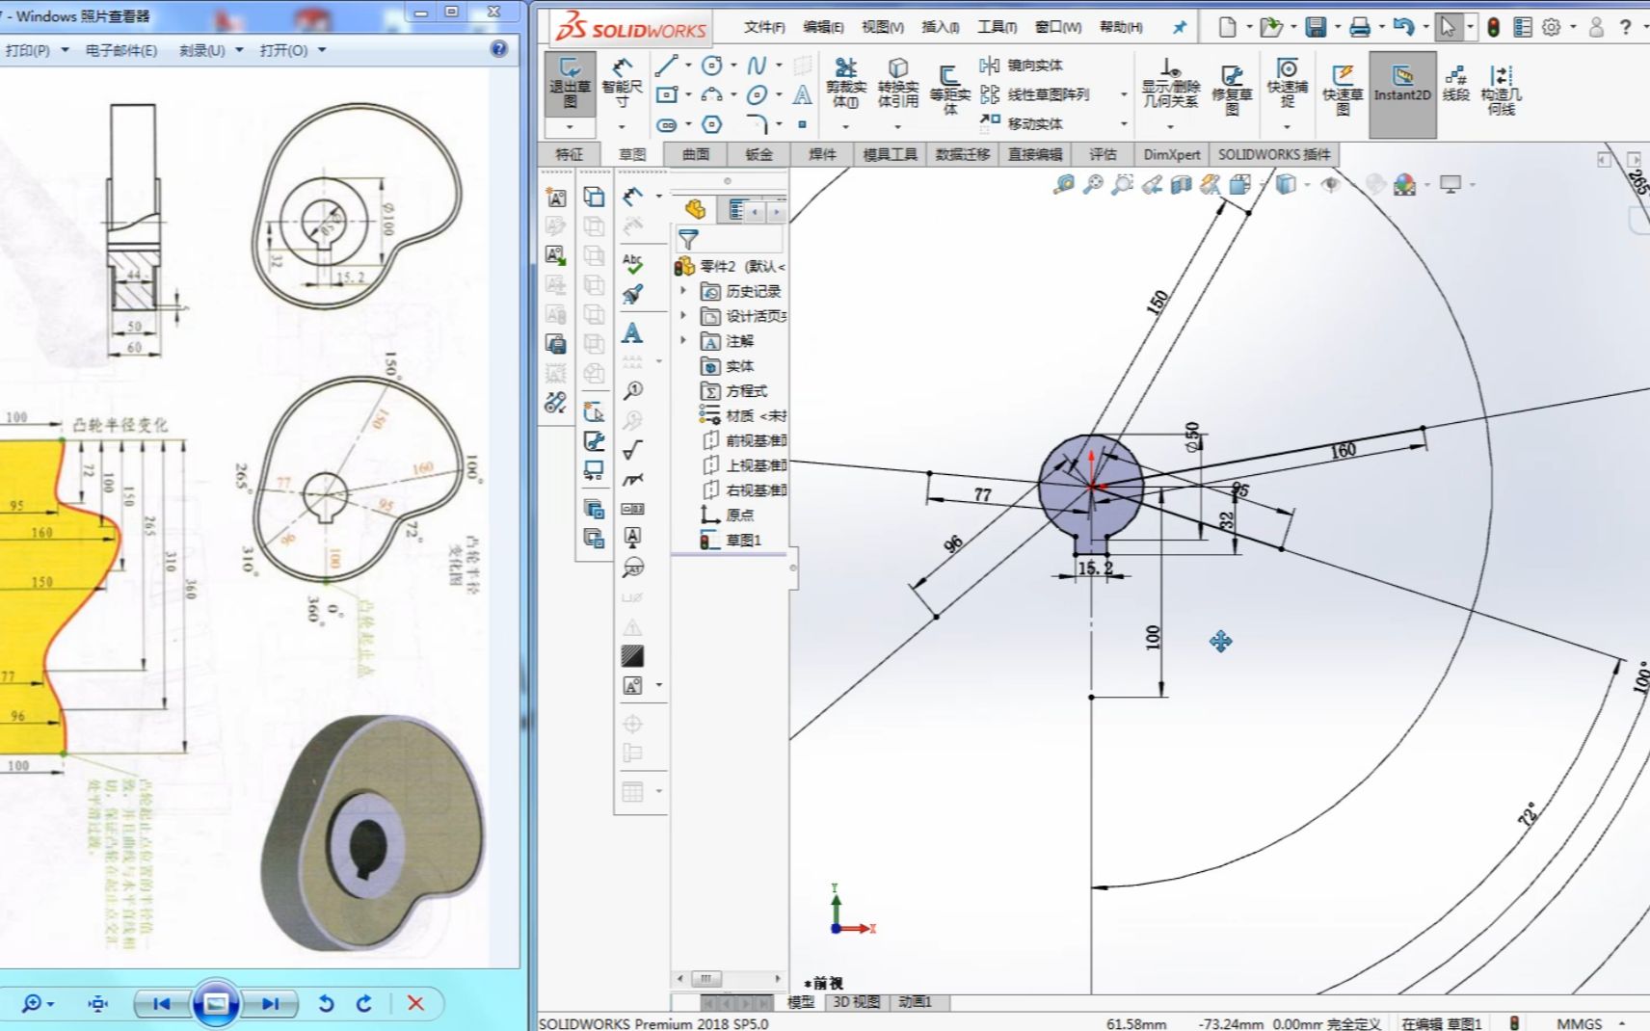
Task: Pin the SolidWorks menu bar
Action: [x=1179, y=27]
